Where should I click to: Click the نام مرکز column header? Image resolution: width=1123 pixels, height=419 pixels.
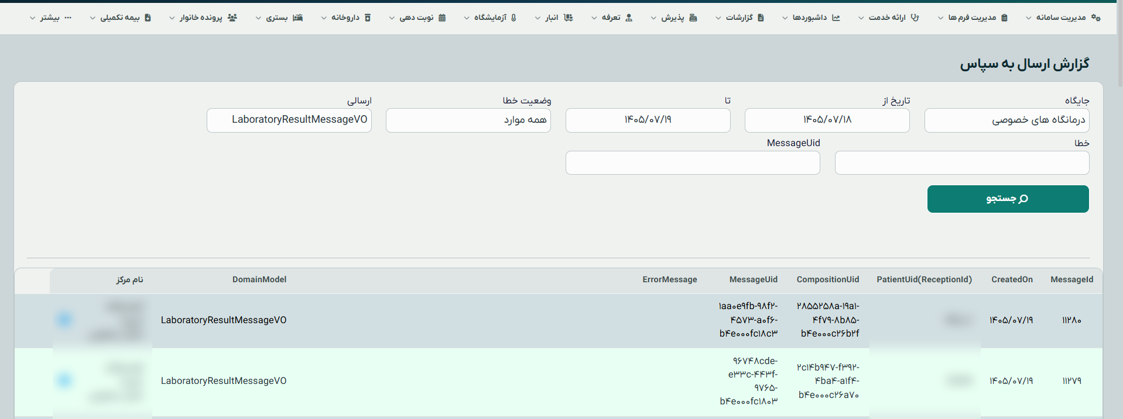click(129, 280)
